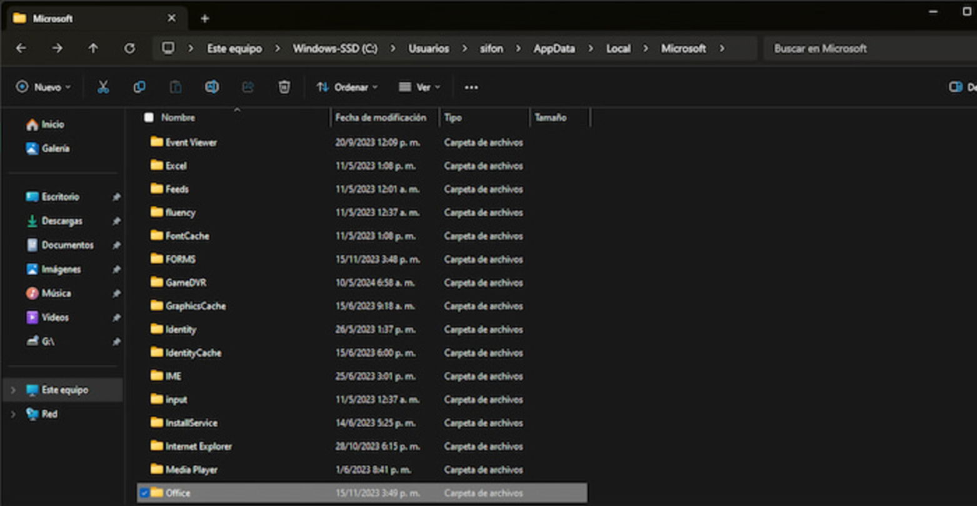This screenshot has width=977, height=506.
Task: Open Imágenes in the sidebar
Action: coord(54,269)
